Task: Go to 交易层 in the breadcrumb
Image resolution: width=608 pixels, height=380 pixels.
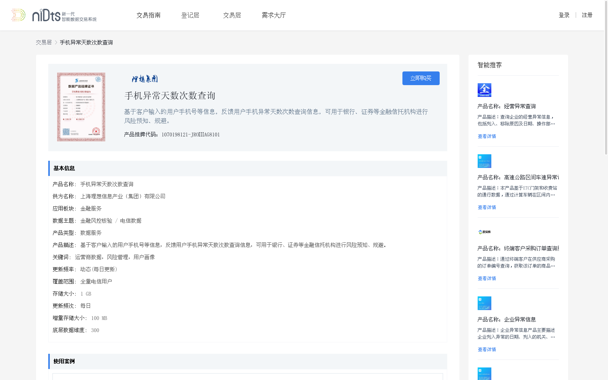Action: pos(44,43)
